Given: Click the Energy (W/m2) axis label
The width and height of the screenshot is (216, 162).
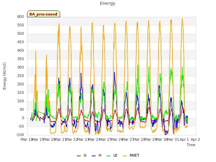Looking at the screenshot, I should click(x=4, y=76).
